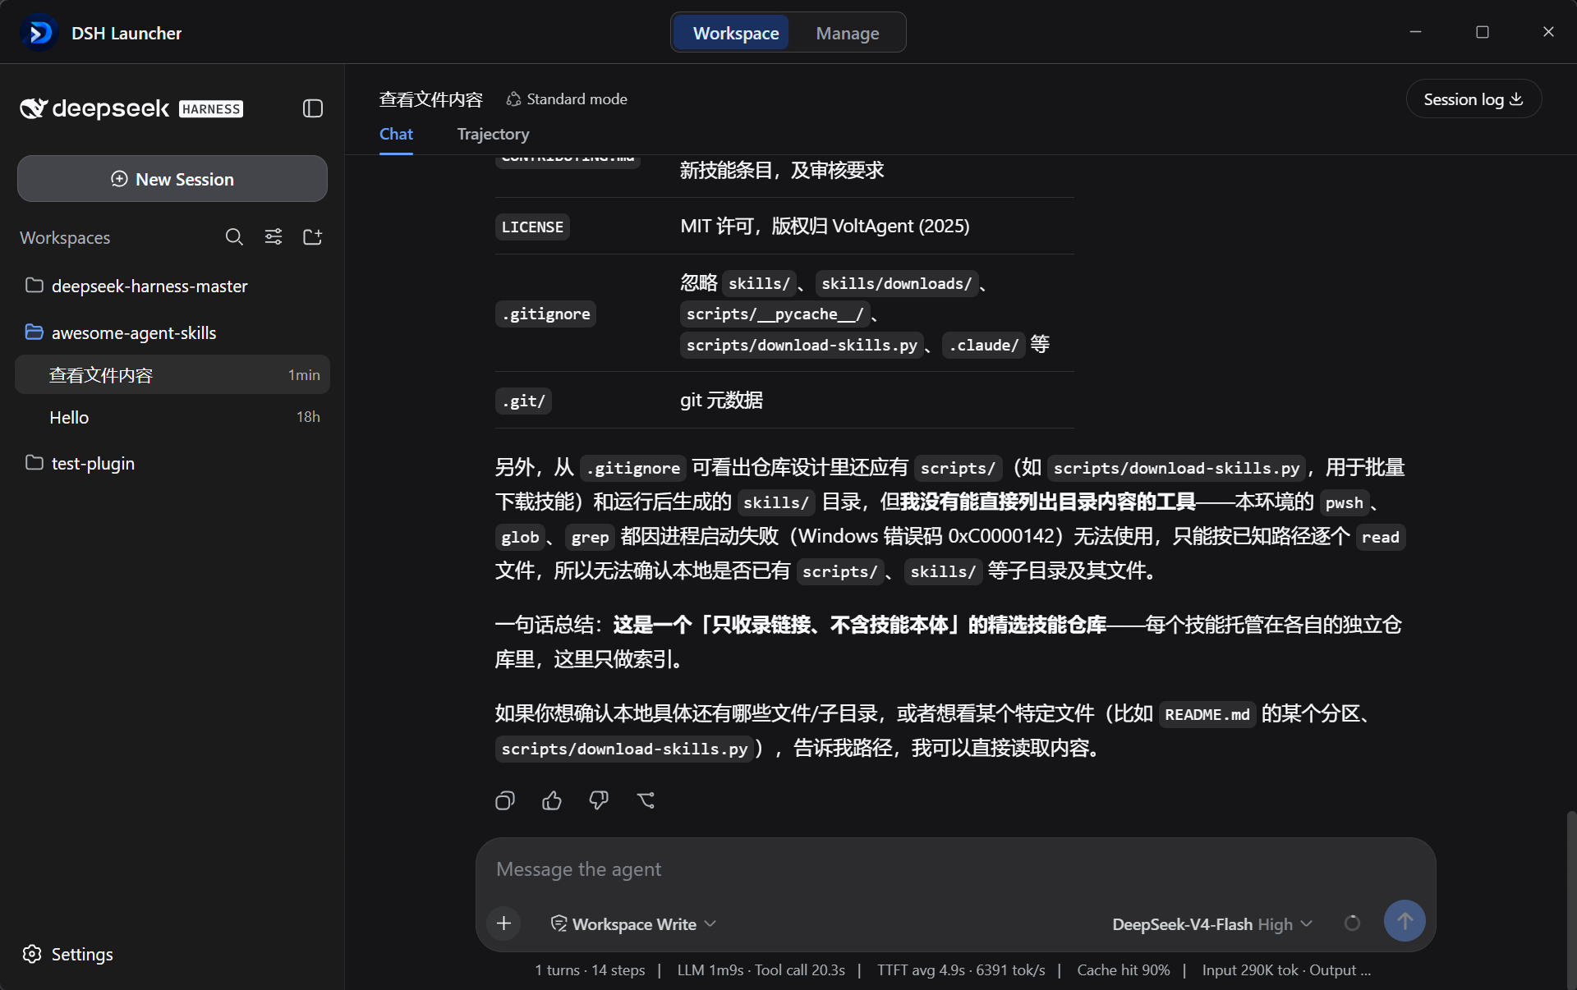Screen dimensions: 1577x990
Task: Expand the Workspace Write permission dropdown
Action: pos(633,924)
